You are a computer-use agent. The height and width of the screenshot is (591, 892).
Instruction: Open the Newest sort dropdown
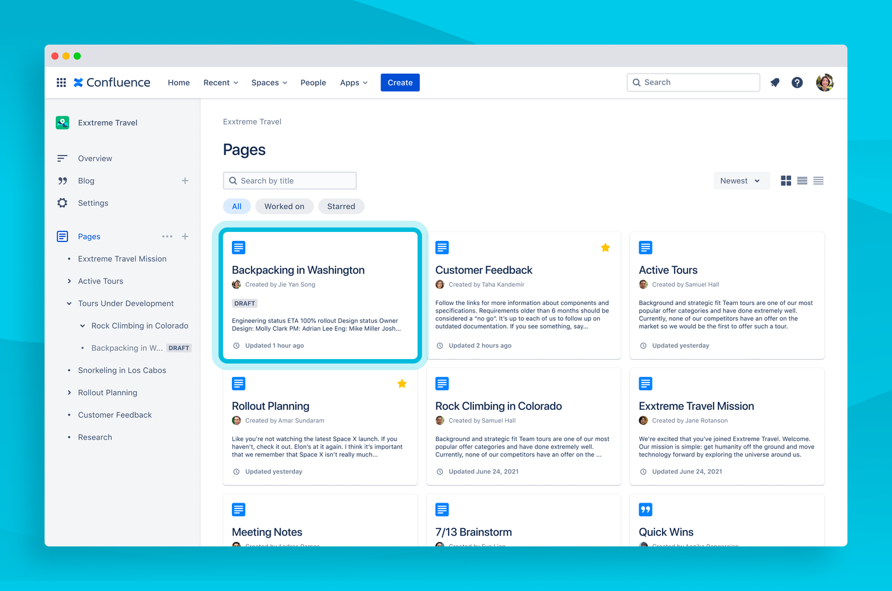741,181
